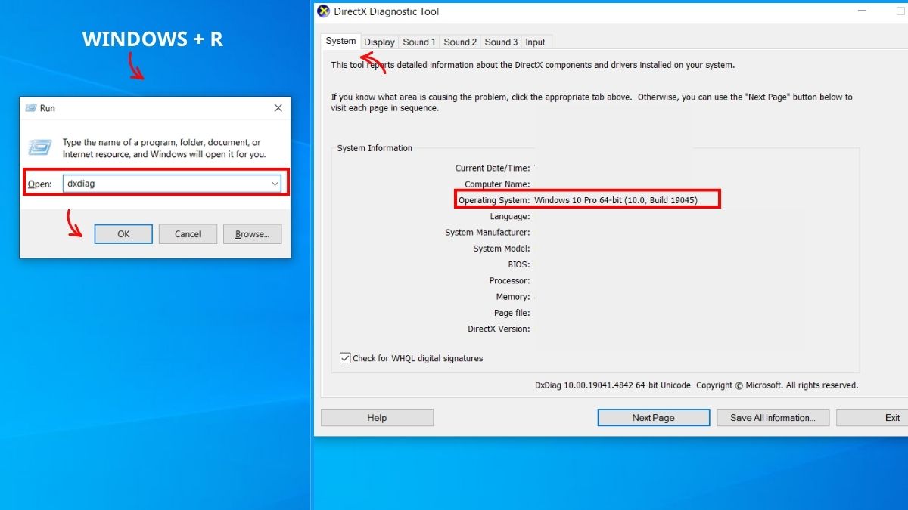This screenshot has width=908, height=510.
Task: Click the DirectX icon in the title bar
Action: click(323, 11)
